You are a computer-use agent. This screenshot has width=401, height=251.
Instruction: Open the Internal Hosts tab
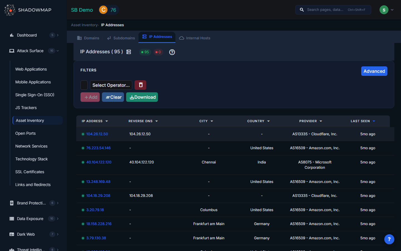pos(195,38)
